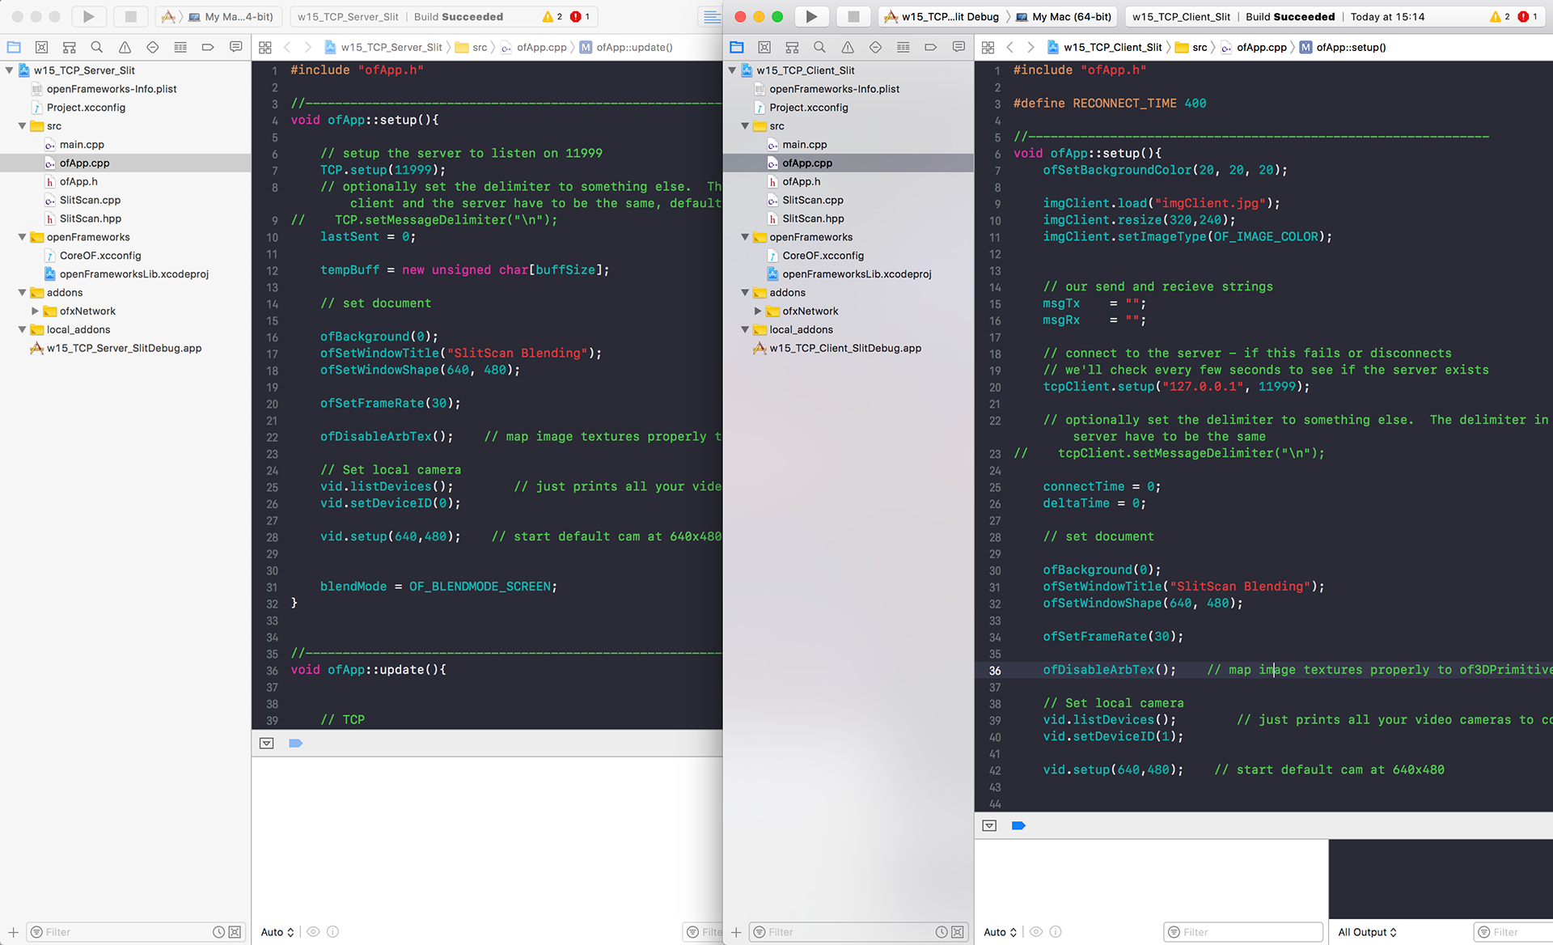This screenshot has width=1553, height=945.
Task: Open the find navigator in client sidebar
Action: (x=819, y=48)
